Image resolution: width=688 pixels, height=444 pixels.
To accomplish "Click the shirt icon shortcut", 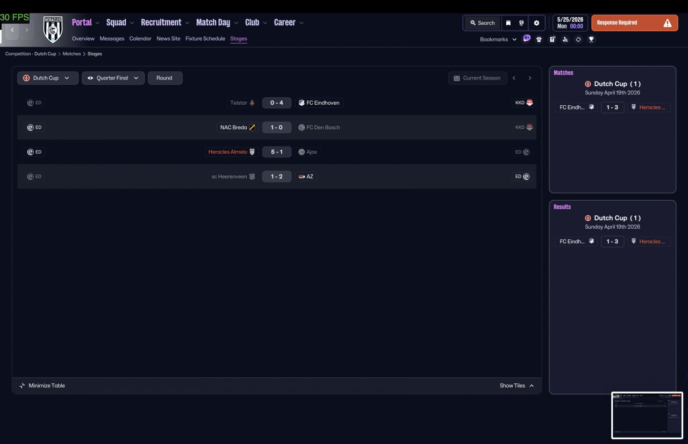I will (x=539, y=39).
